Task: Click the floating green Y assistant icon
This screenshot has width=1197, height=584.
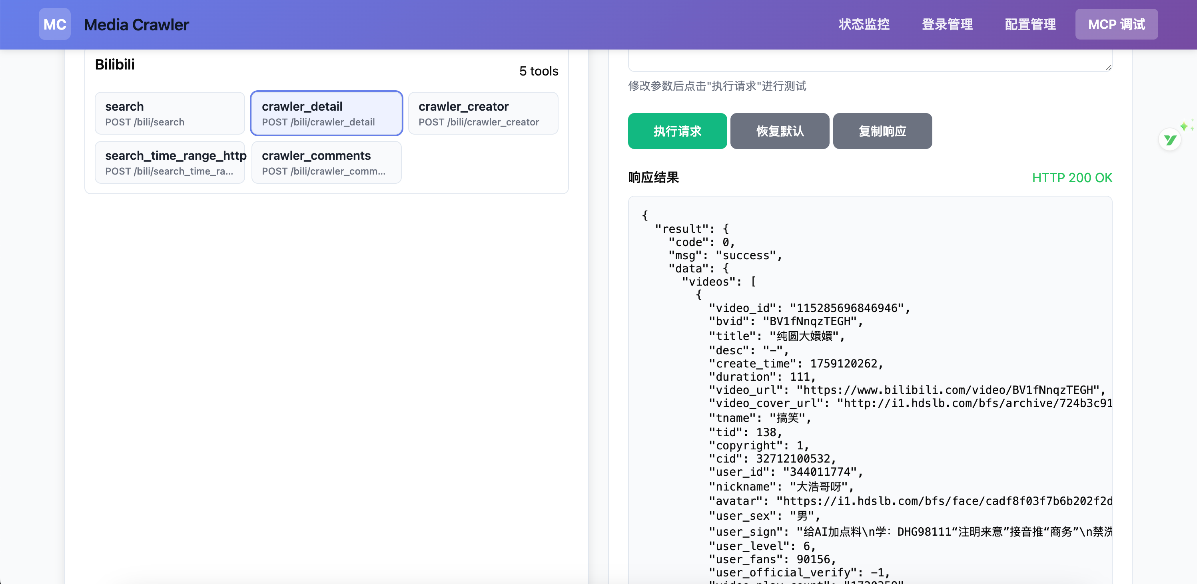Action: 1169,140
